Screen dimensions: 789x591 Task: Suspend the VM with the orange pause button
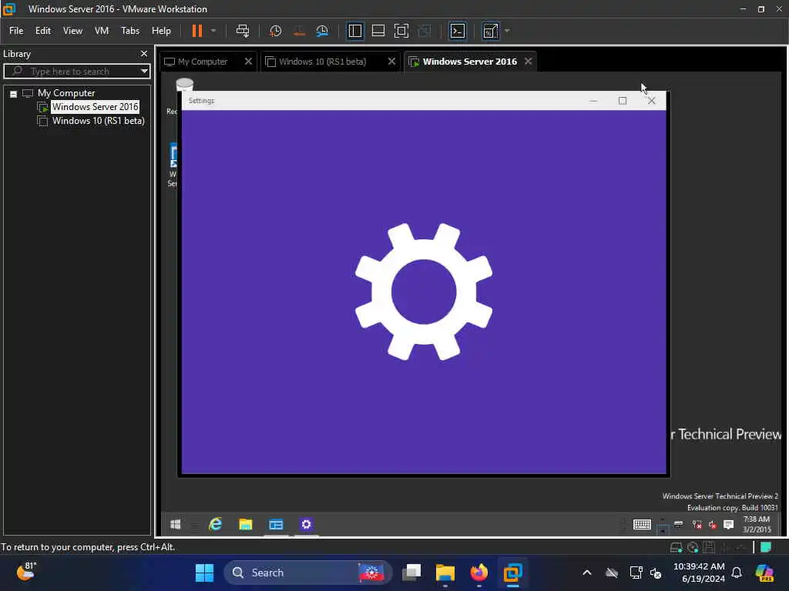[196, 31]
